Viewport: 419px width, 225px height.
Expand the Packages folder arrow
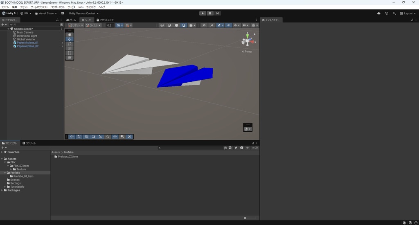[x=2, y=190]
